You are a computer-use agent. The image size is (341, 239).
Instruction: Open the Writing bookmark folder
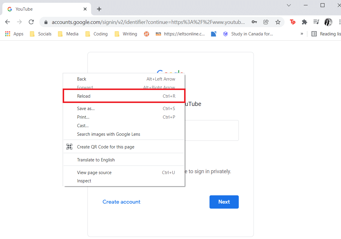126,34
